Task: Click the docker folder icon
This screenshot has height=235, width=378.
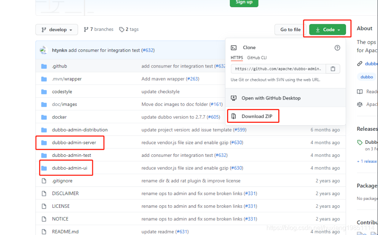Action: 44,117
